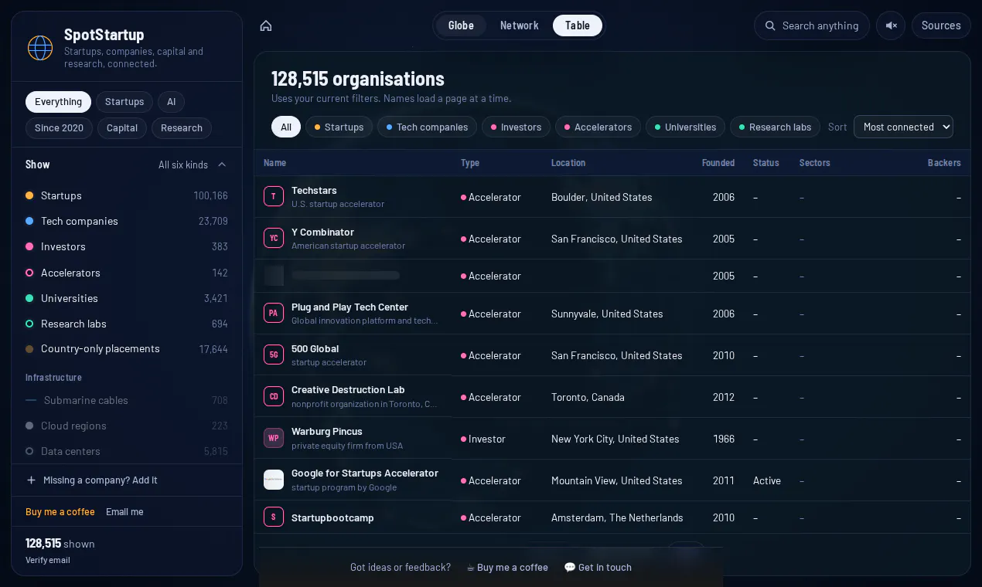This screenshot has width=982, height=587.
Task: Click the Founded column header
Action: (x=718, y=163)
